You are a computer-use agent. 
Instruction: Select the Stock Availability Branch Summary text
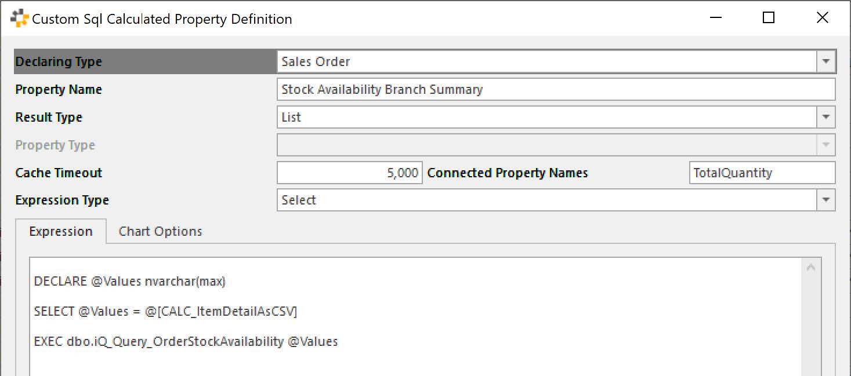[381, 89]
